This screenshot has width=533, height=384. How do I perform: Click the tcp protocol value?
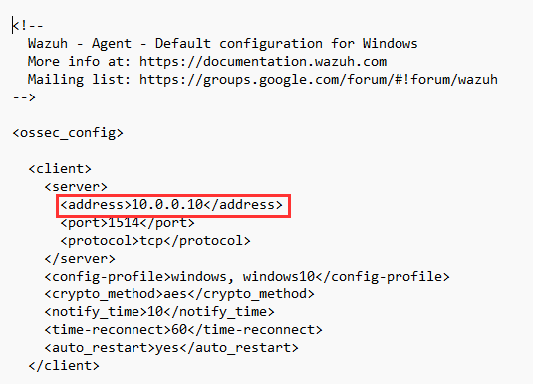pyautogui.click(x=151, y=241)
